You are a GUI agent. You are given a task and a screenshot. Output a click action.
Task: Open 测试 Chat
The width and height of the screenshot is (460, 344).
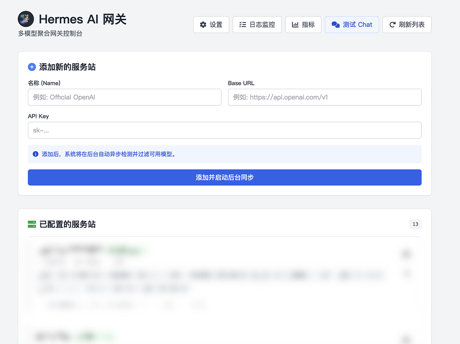[x=352, y=25]
